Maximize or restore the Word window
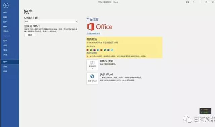The image size is (215, 127). point(206,2)
